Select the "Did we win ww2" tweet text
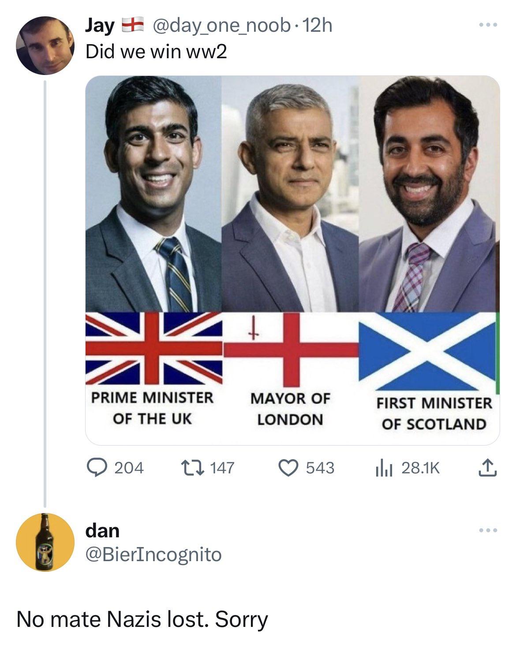The image size is (516, 671). point(156,52)
